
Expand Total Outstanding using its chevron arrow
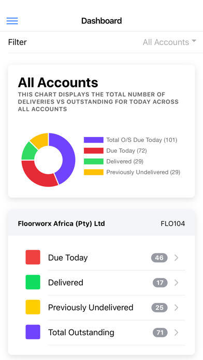pos(177,333)
